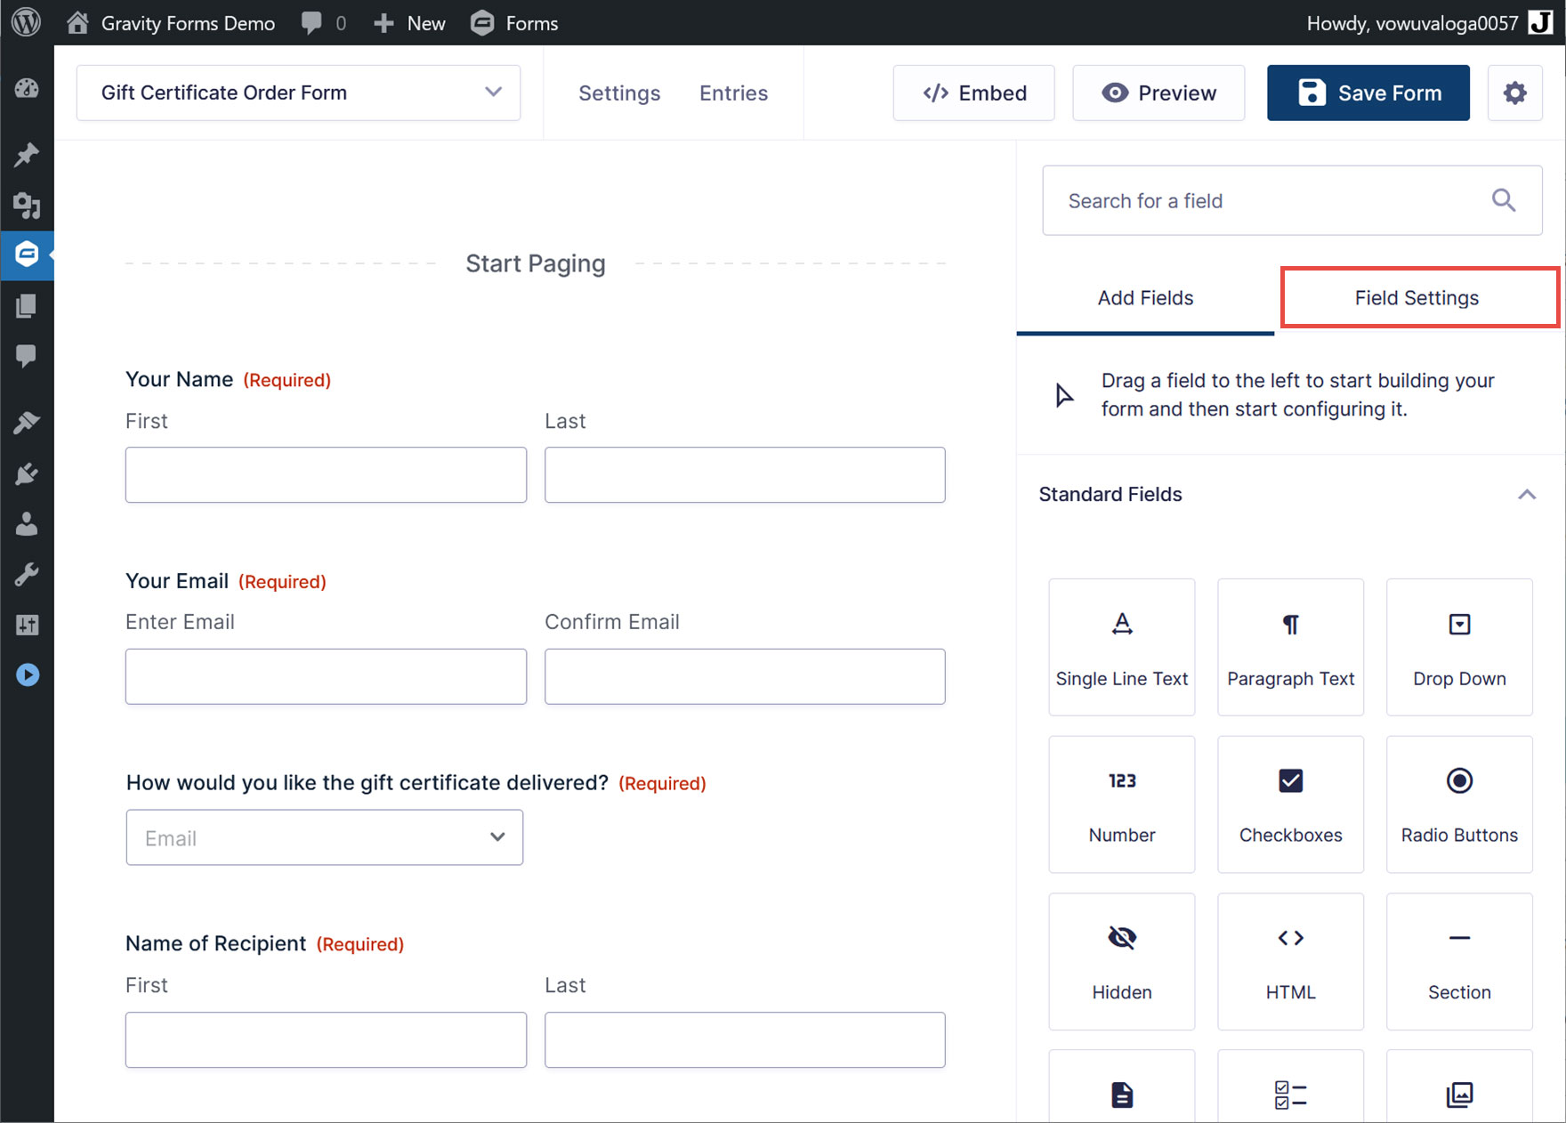1566x1123 pixels.
Task: Add a Checkboxes field
Action: click(1291, 804)
